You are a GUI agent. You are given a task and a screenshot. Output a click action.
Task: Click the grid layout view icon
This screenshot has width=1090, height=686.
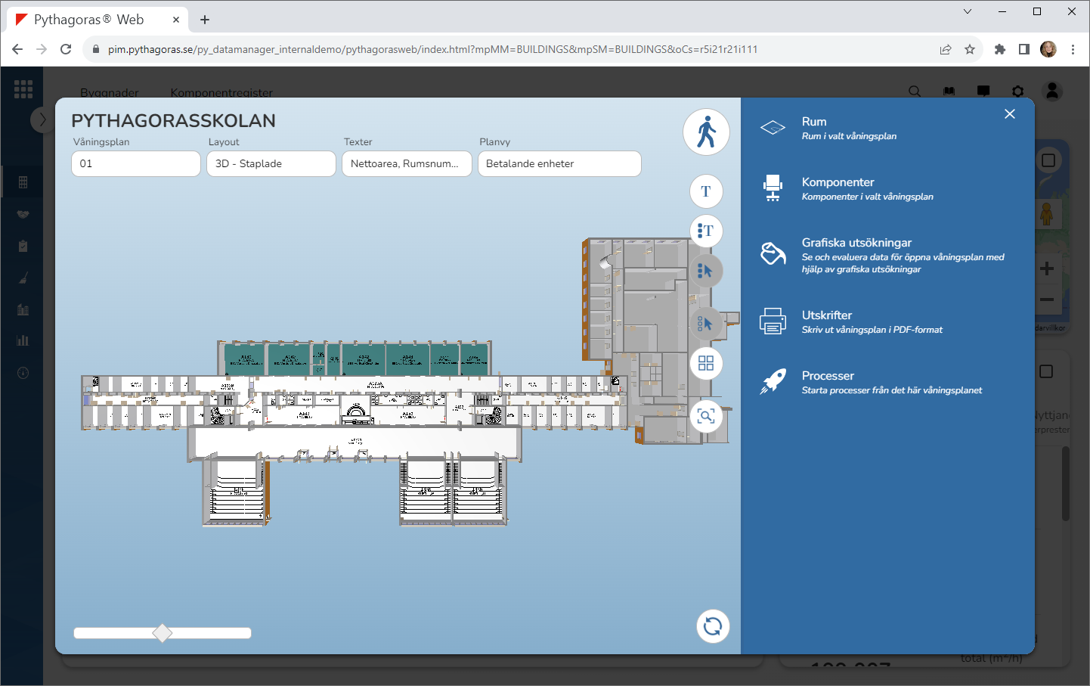click(706, 364)
